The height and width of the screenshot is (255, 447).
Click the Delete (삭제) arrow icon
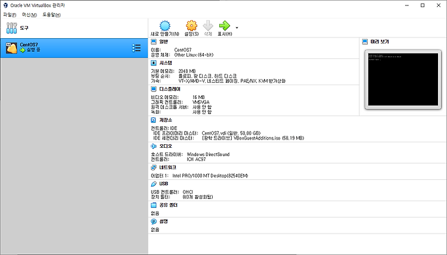point(208,26)
